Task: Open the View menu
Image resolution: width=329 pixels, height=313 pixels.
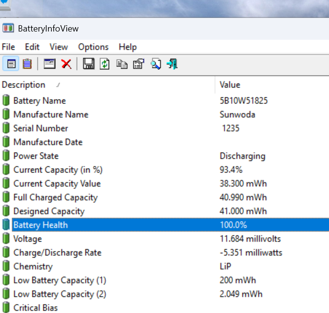Action: (x=59, y=47)
